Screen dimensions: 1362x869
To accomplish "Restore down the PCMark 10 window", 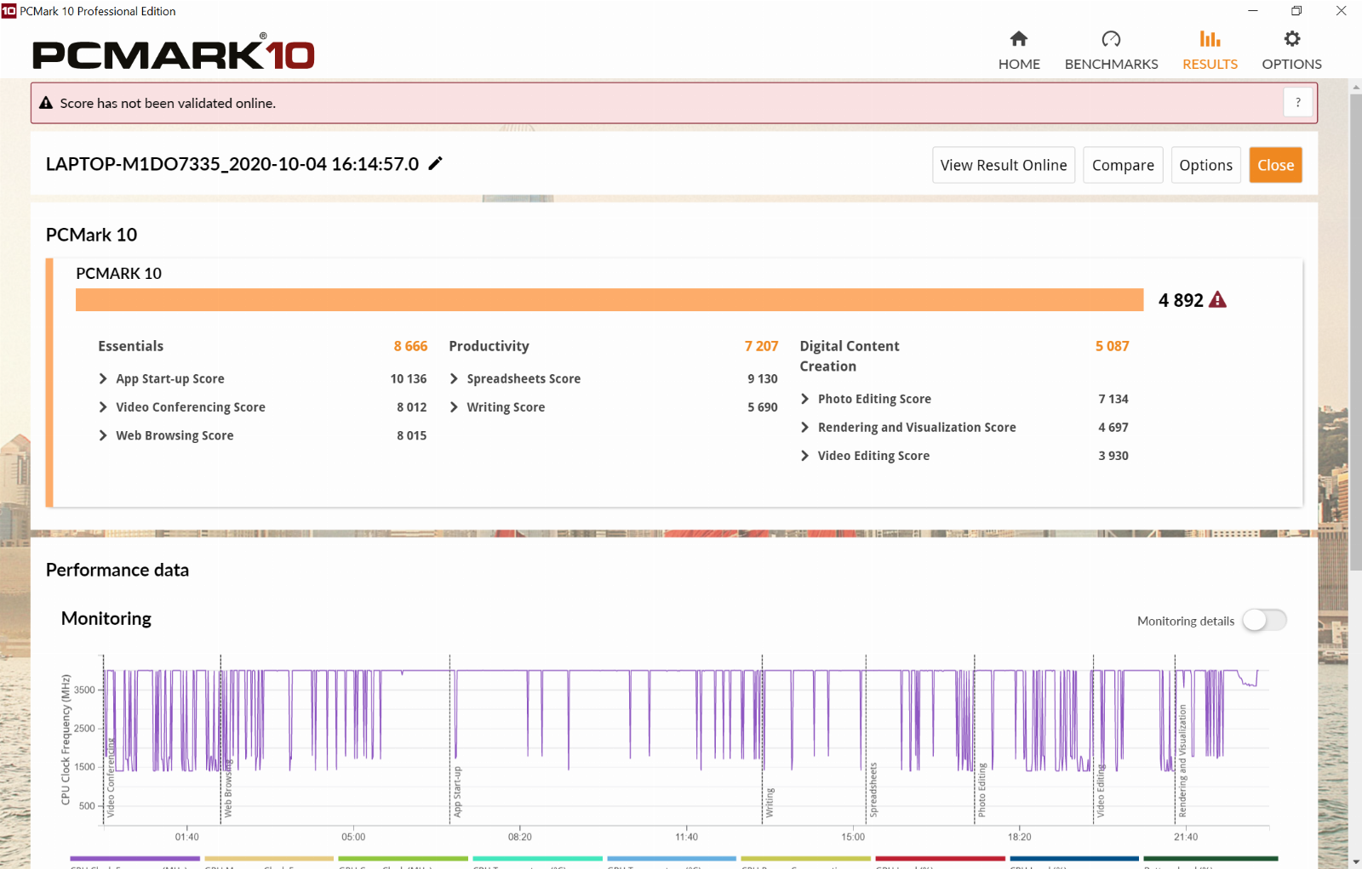I will (x=1296, y=11).
